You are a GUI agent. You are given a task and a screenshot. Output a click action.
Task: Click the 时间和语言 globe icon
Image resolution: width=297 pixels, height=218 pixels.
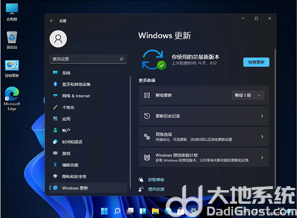coord(55,142)
